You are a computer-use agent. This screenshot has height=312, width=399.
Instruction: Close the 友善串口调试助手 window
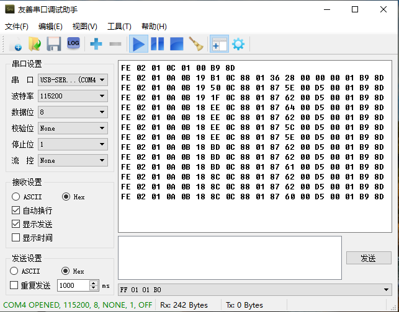383,9
